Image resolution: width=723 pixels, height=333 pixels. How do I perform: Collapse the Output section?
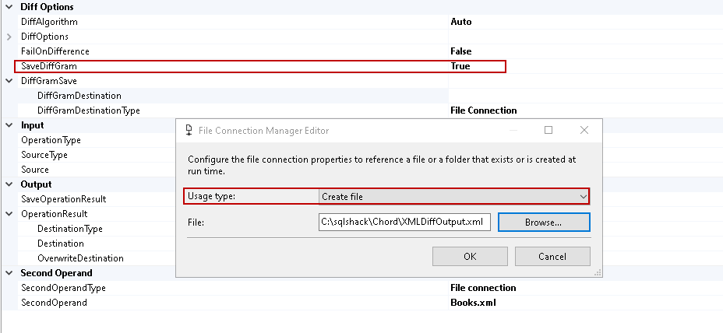tap(9, 184)
